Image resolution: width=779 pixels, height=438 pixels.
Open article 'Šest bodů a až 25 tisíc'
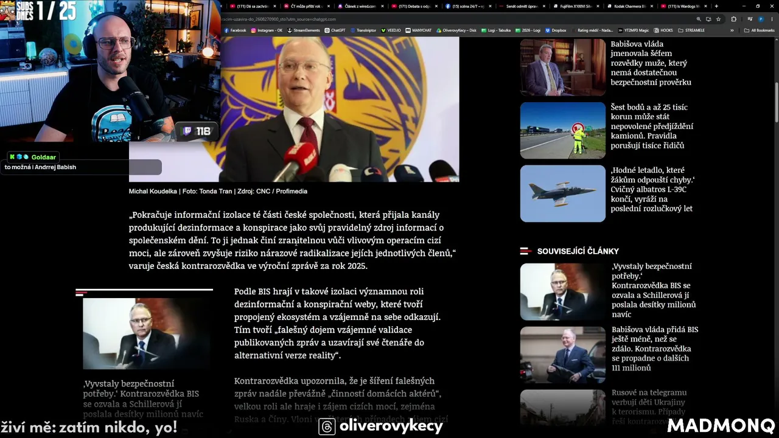pyautogui.click(x=652, y=126)
